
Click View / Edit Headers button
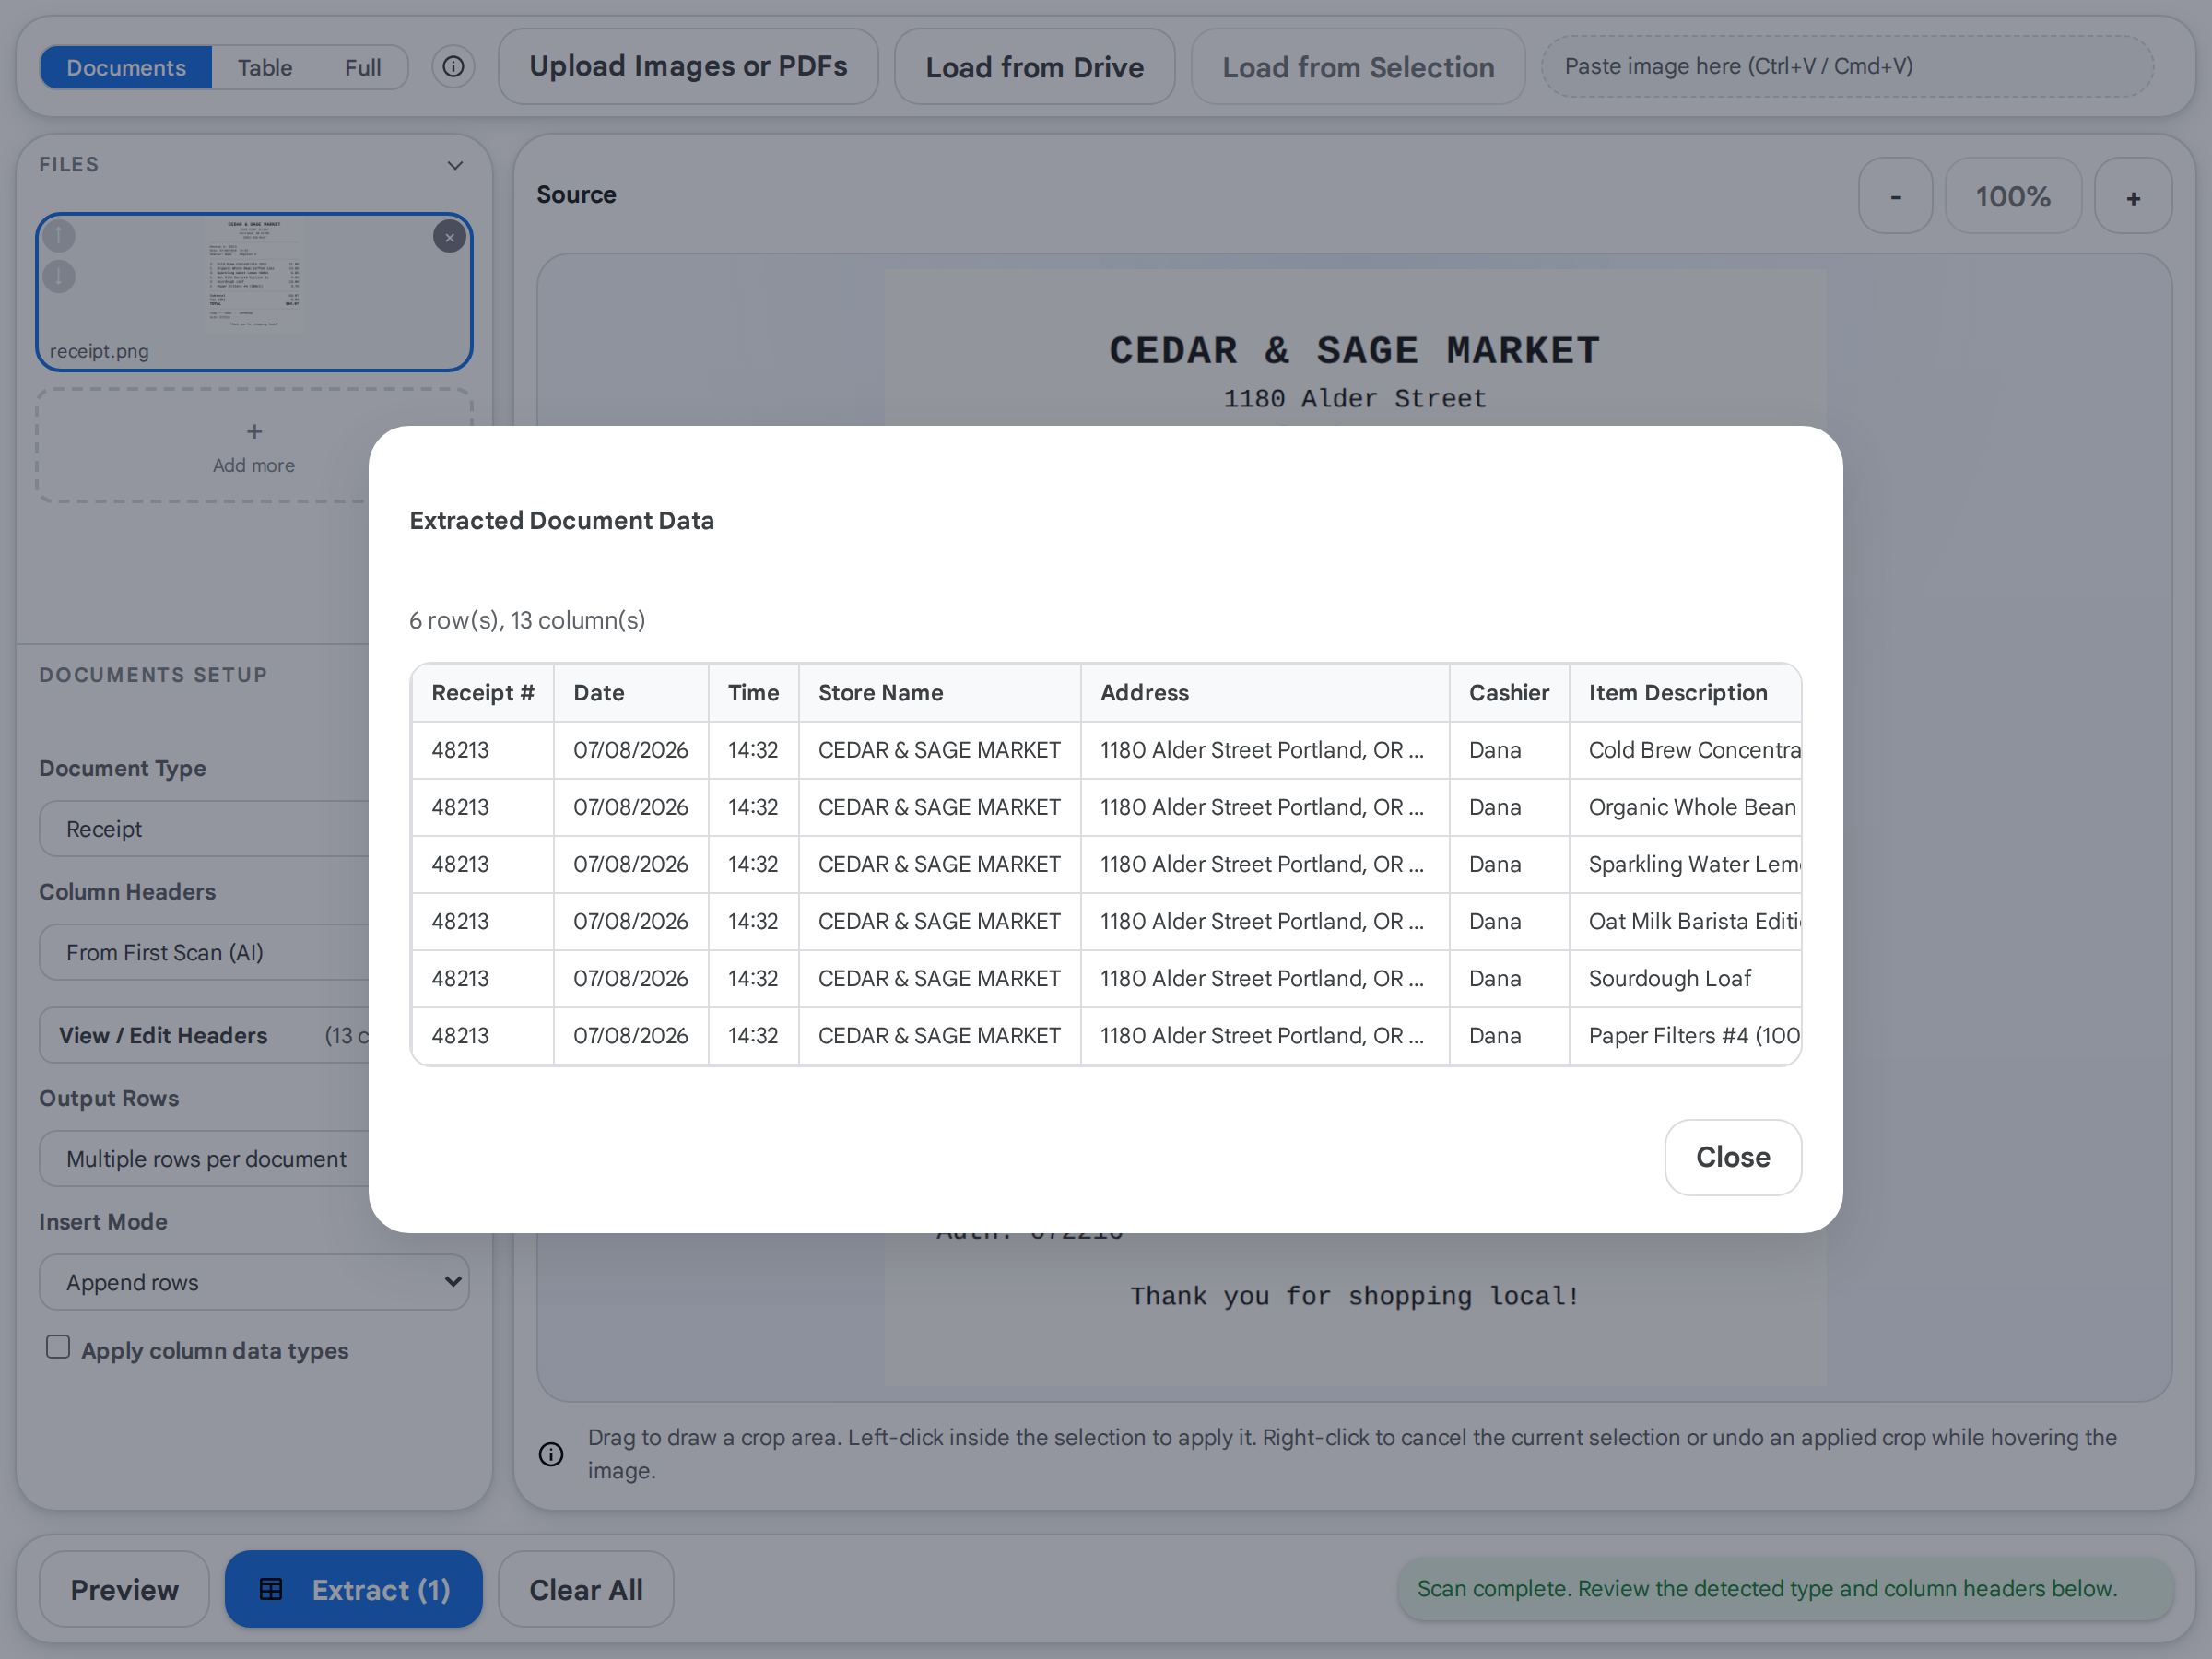pyautogui.click(x=204, y=1035)
